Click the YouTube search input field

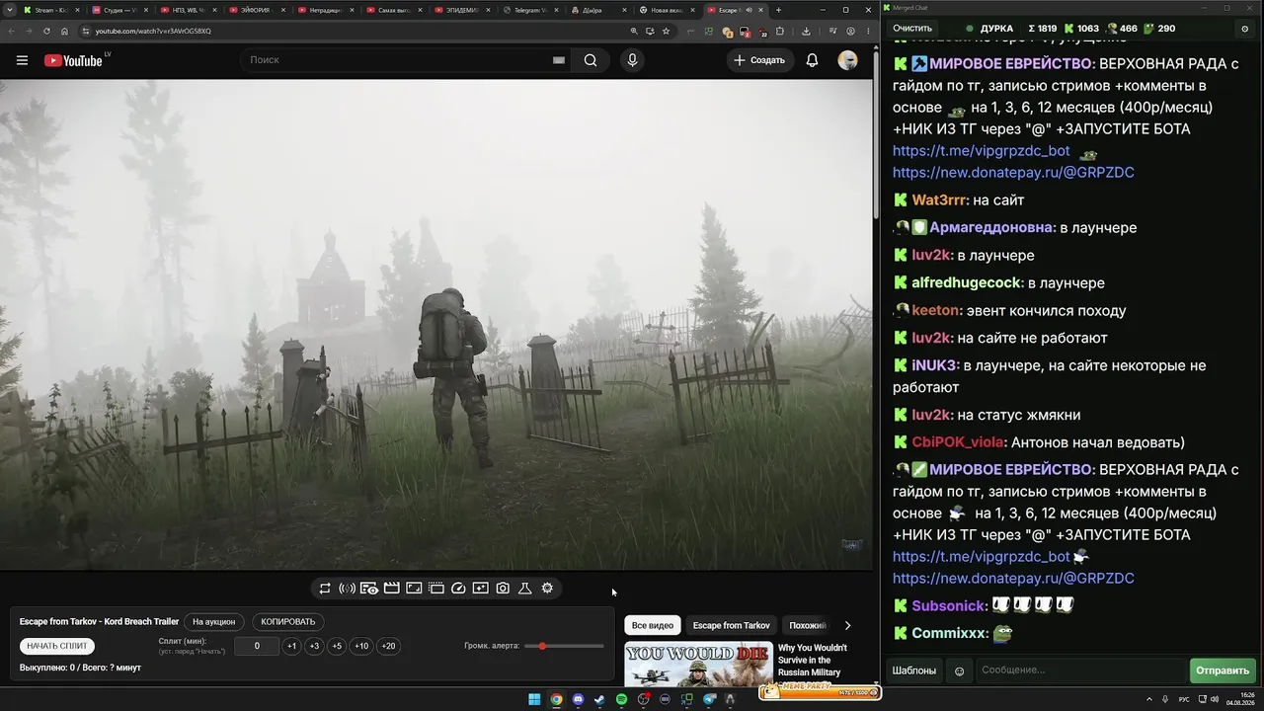[x=395, y=60]
